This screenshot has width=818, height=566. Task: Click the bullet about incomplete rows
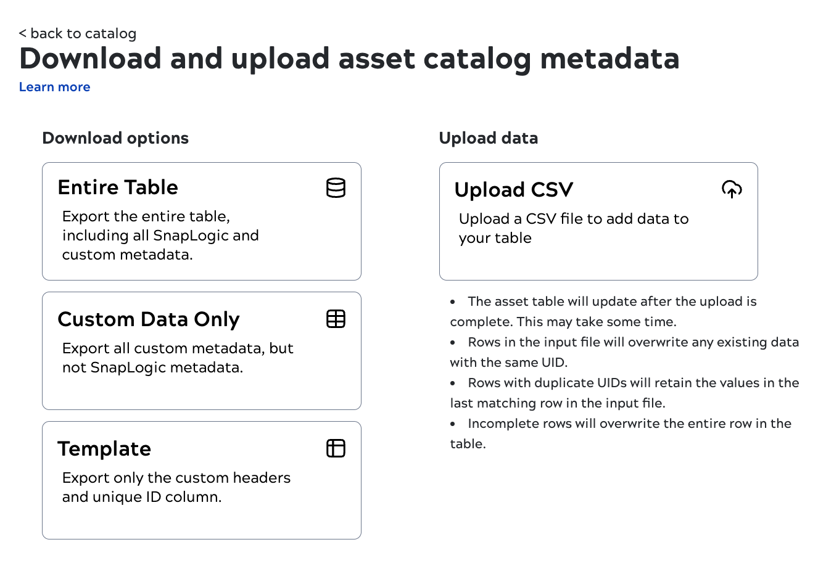click(619, 433)
